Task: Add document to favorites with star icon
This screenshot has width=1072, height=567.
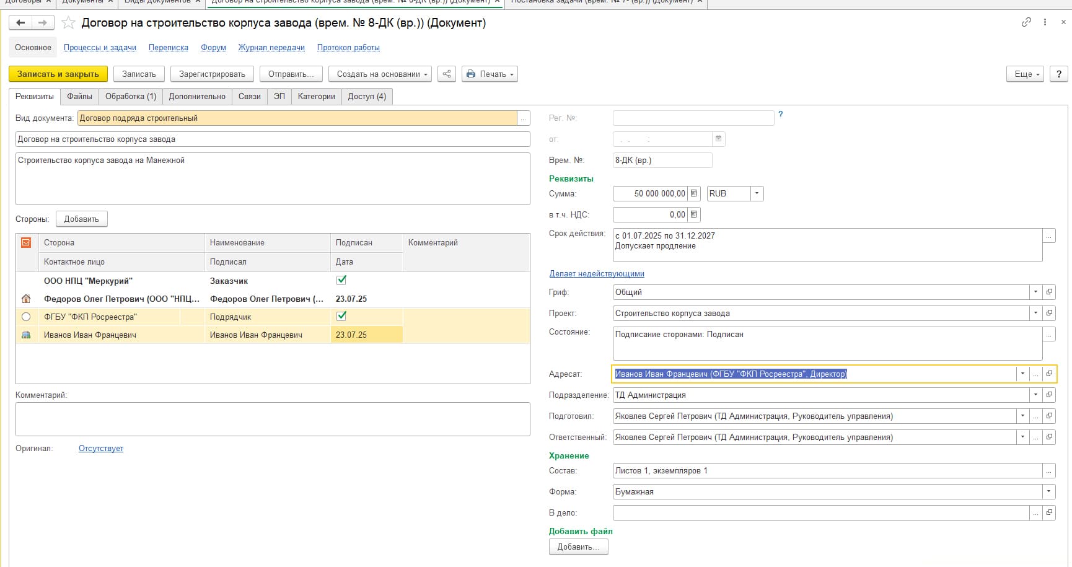Action: pyautogui.click(x=69, y=23)
